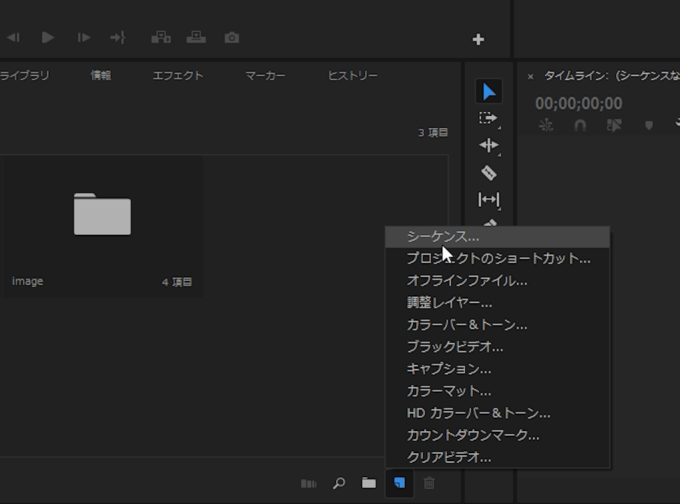Select the Ripple Edit tool
Viewport: 680px width, 504px height.
(489, 145)
